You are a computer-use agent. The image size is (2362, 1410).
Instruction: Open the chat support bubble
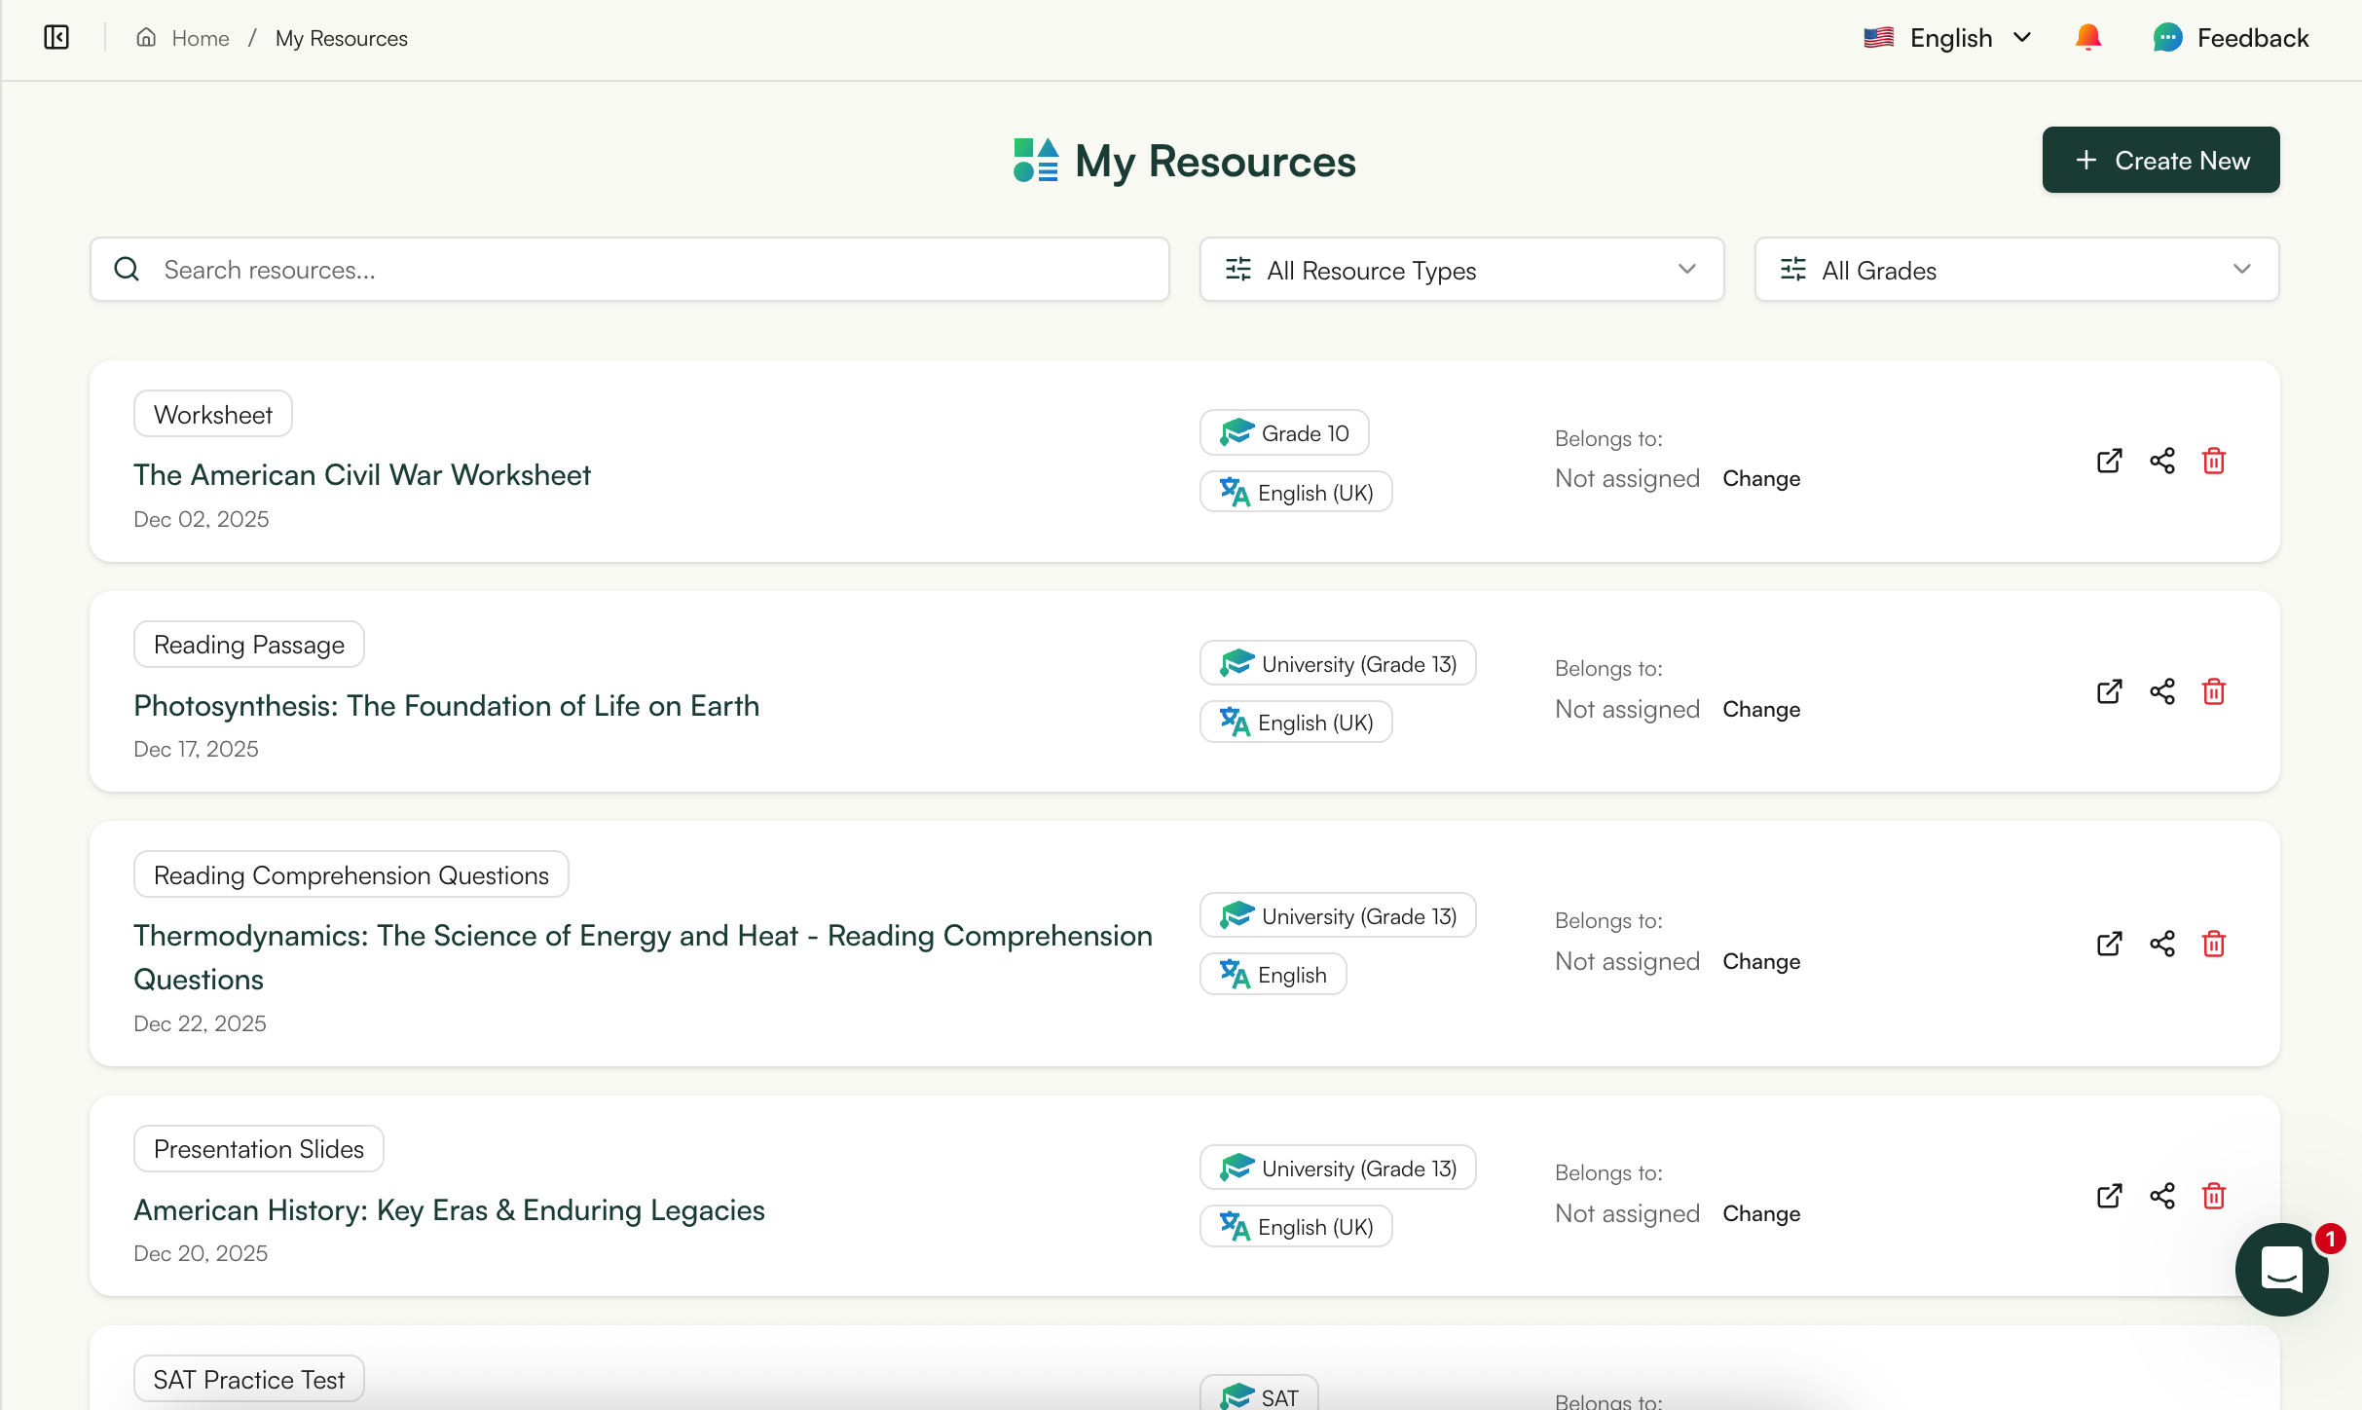pyautogui.click(x=2281, y=1269)
